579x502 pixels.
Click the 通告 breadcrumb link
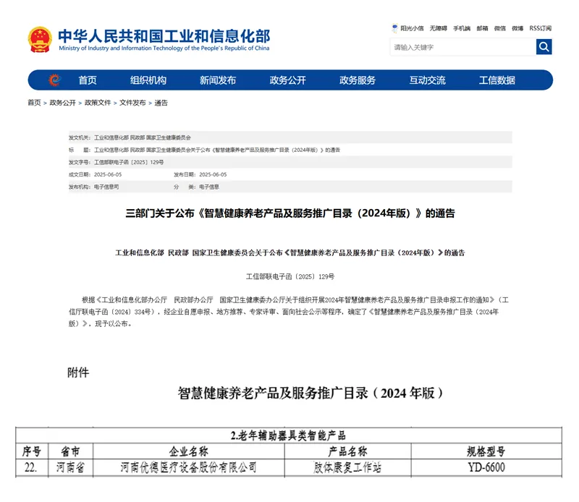(x=161, y=103)
